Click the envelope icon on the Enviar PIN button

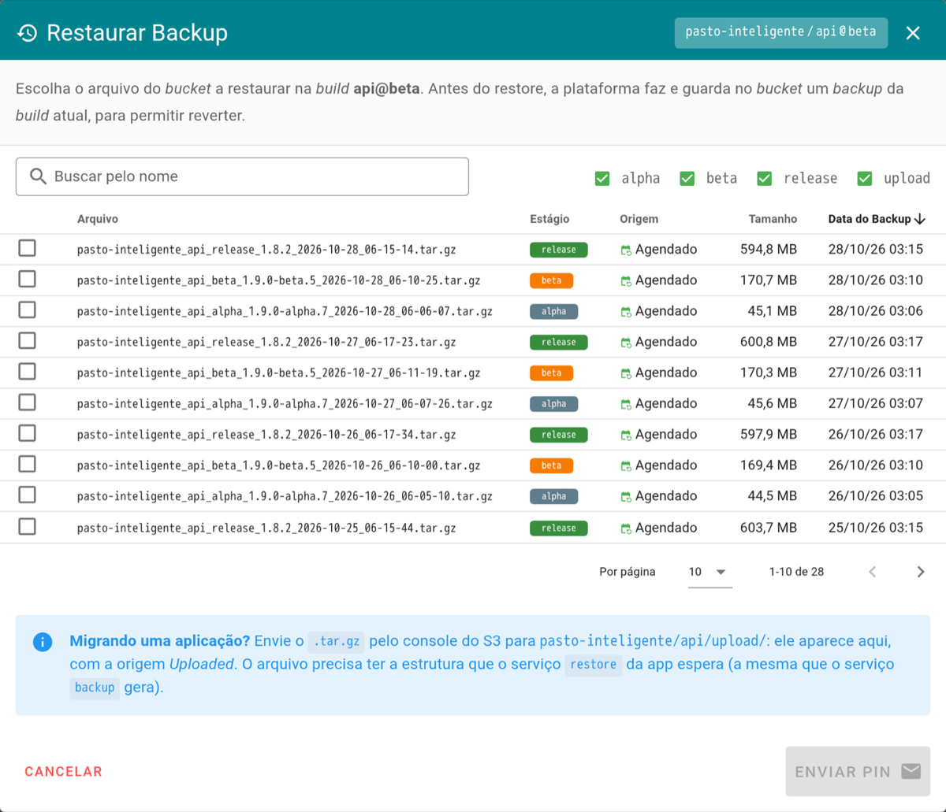coord(911,771)
